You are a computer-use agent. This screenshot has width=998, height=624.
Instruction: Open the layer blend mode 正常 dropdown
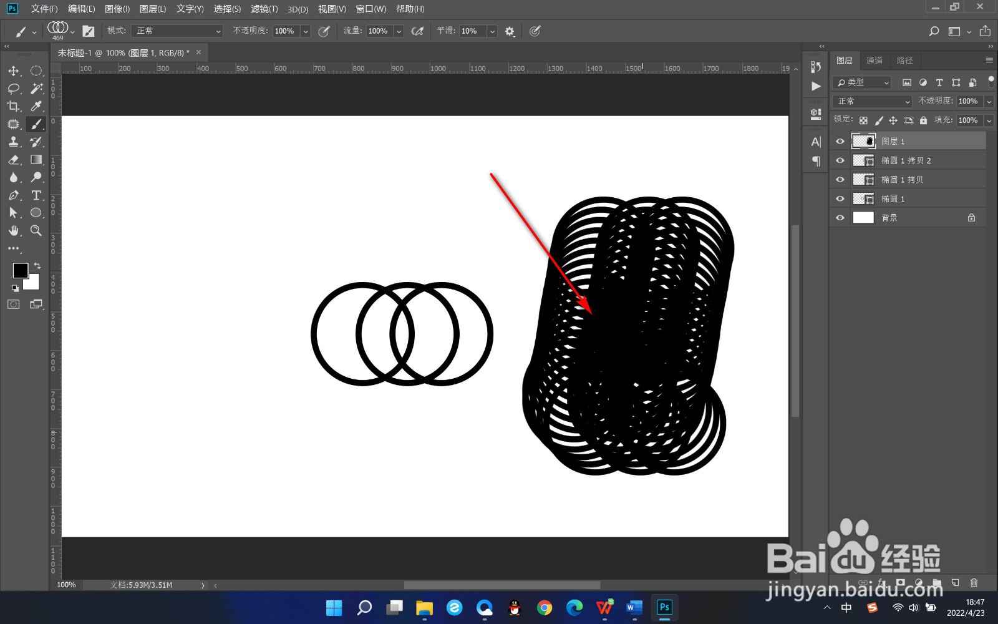click(873, 101)
